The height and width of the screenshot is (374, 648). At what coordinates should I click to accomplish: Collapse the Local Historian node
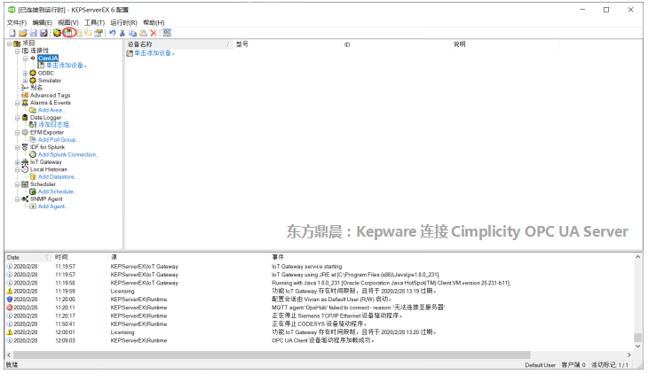(18, 169)
